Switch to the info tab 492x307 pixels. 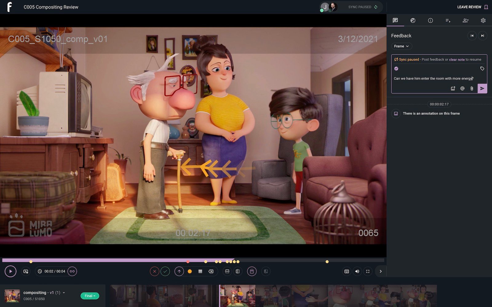430,21
